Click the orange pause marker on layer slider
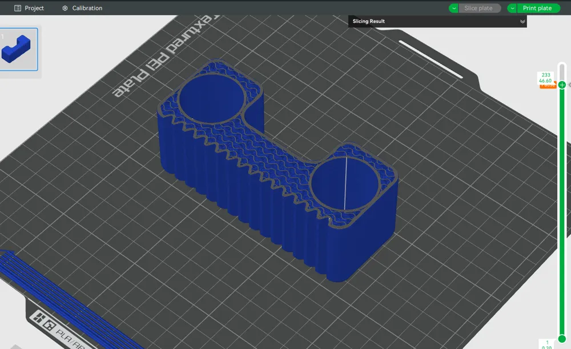The width and height of the screenshot is (571, 349). 548,85
